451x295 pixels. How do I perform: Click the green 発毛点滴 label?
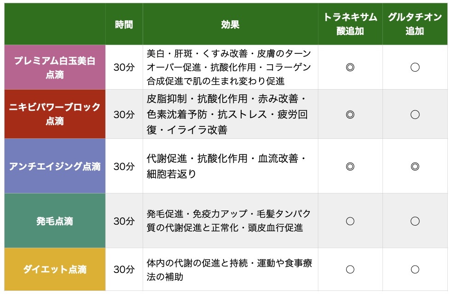(55, 221)
